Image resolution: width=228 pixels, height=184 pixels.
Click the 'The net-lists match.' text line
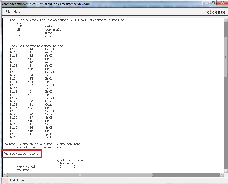[21, 153]
